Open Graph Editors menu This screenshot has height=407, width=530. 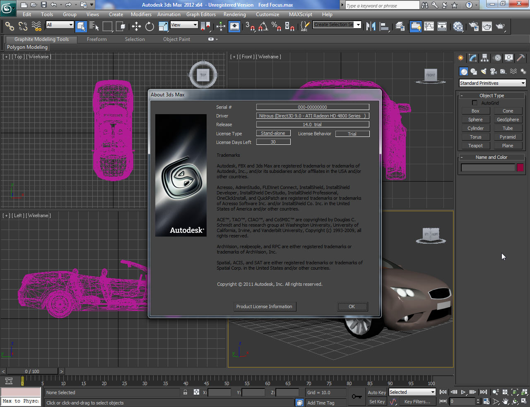point(201,14)
